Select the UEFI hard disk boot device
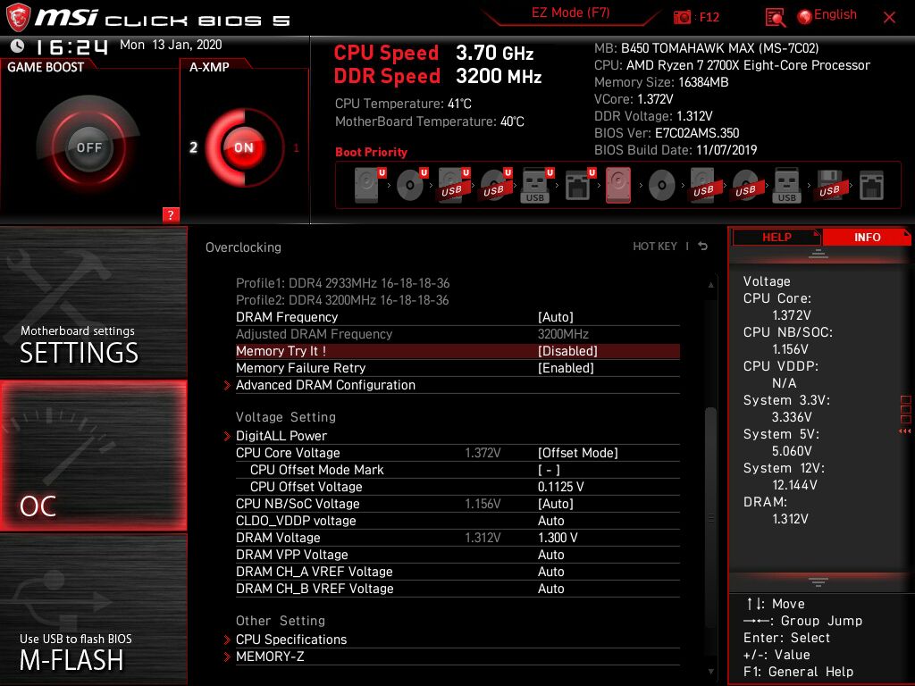 [369, 186]
